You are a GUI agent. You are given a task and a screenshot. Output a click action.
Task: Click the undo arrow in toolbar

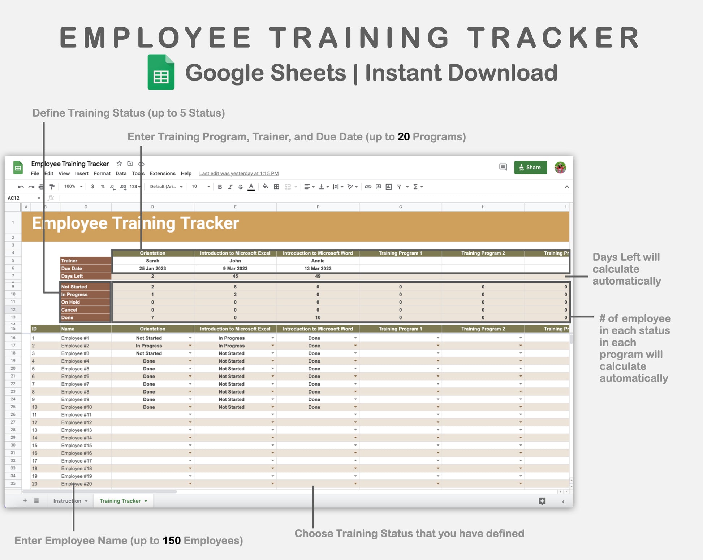(x=21, y=187)
